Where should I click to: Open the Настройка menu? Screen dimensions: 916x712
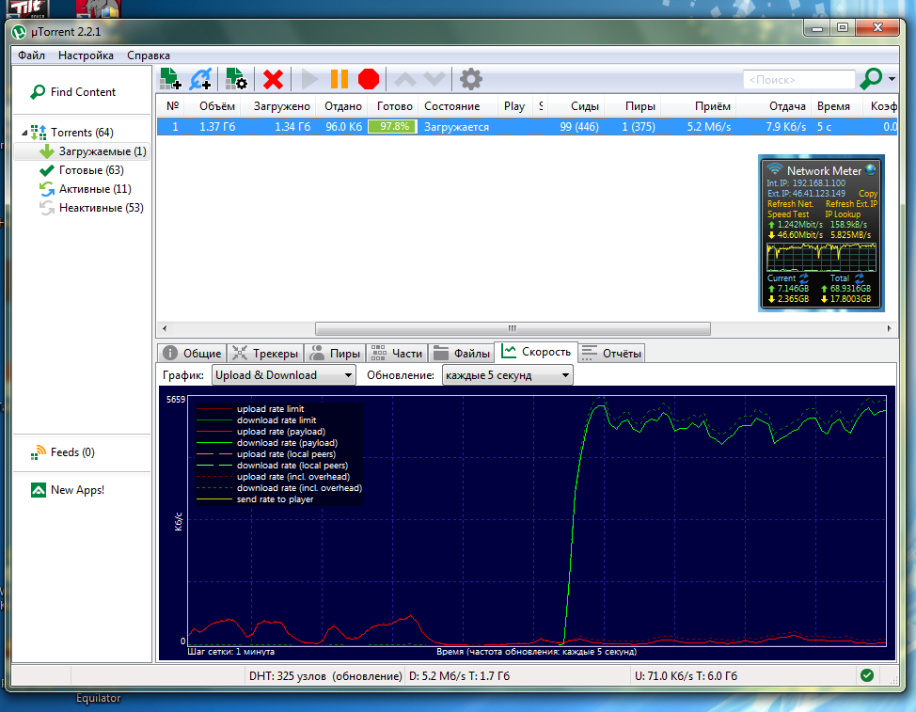pos(86,55)
